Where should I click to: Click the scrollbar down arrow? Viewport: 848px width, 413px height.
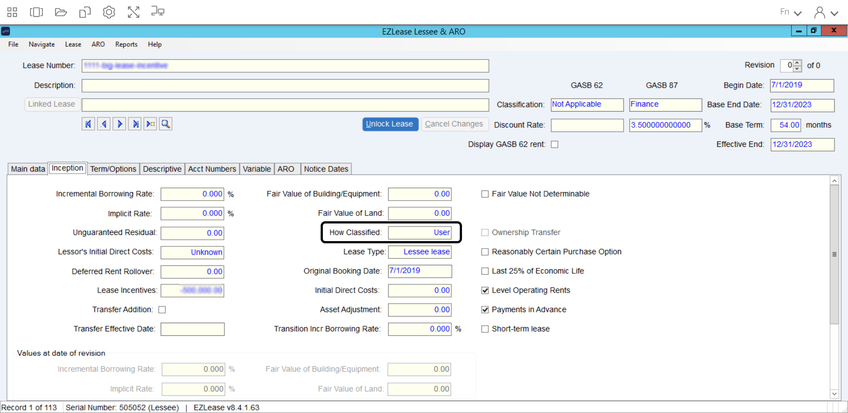tap(834, 394)
